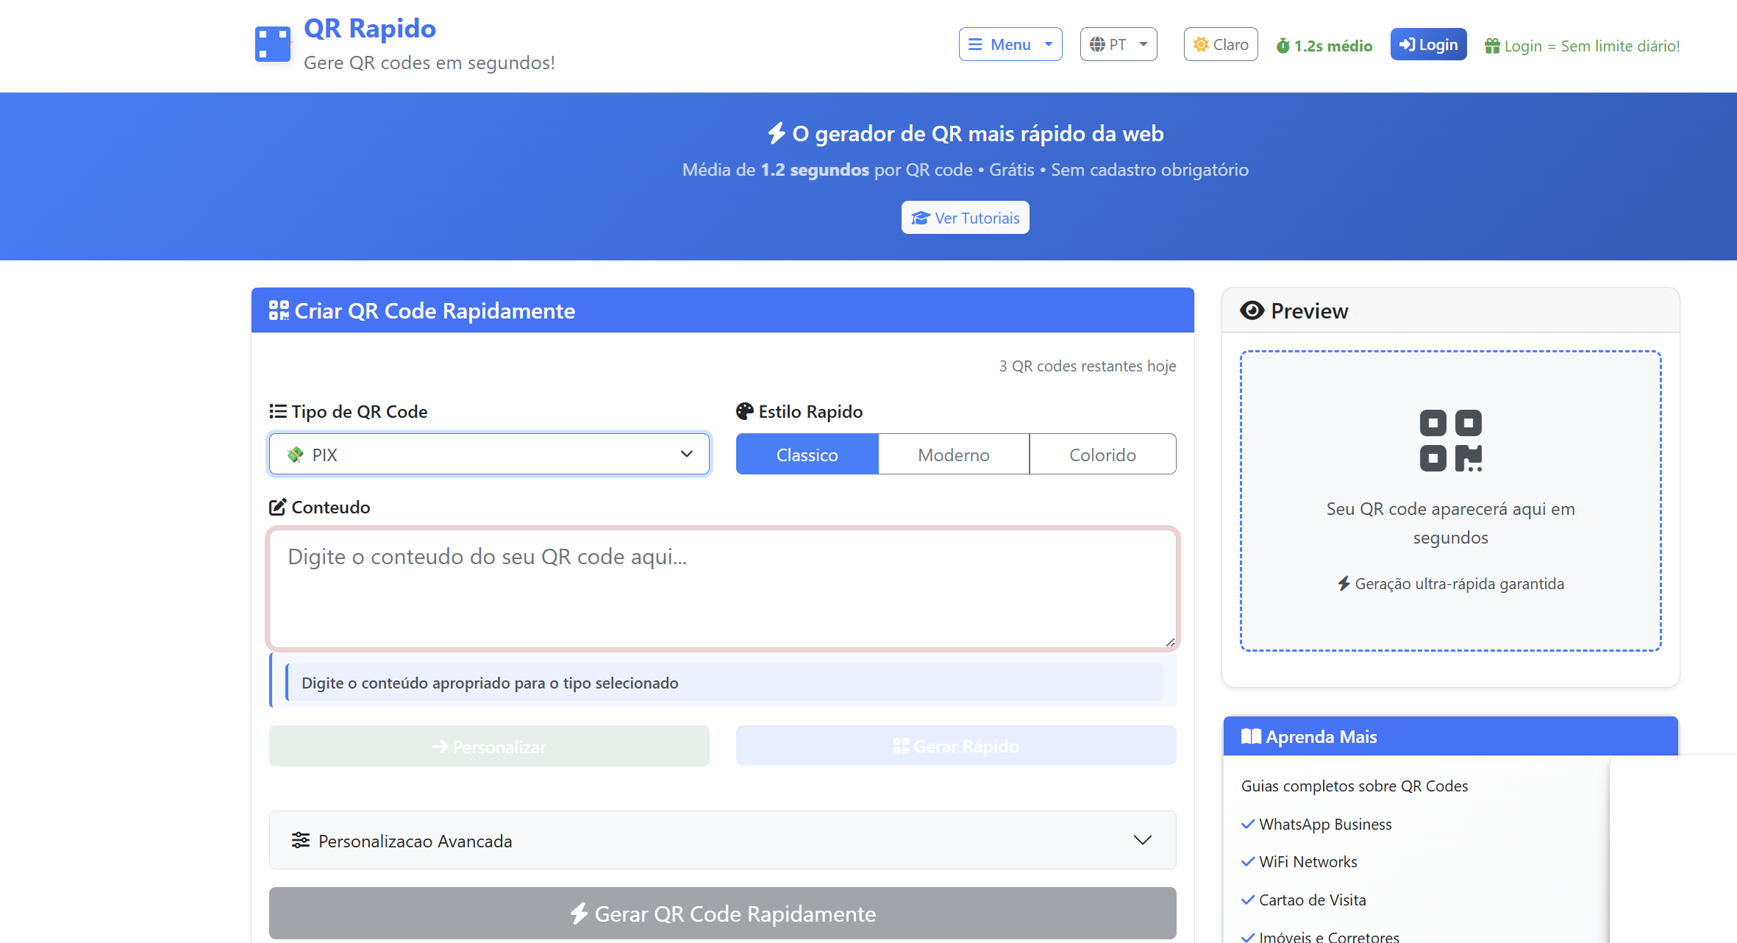Click the stopwatch icon beside 1.2s médio
This screenshot has width=1737, height=943.
coord(1283,46)
